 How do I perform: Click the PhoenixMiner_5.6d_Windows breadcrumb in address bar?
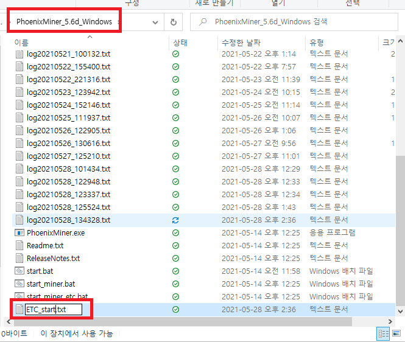64,22
